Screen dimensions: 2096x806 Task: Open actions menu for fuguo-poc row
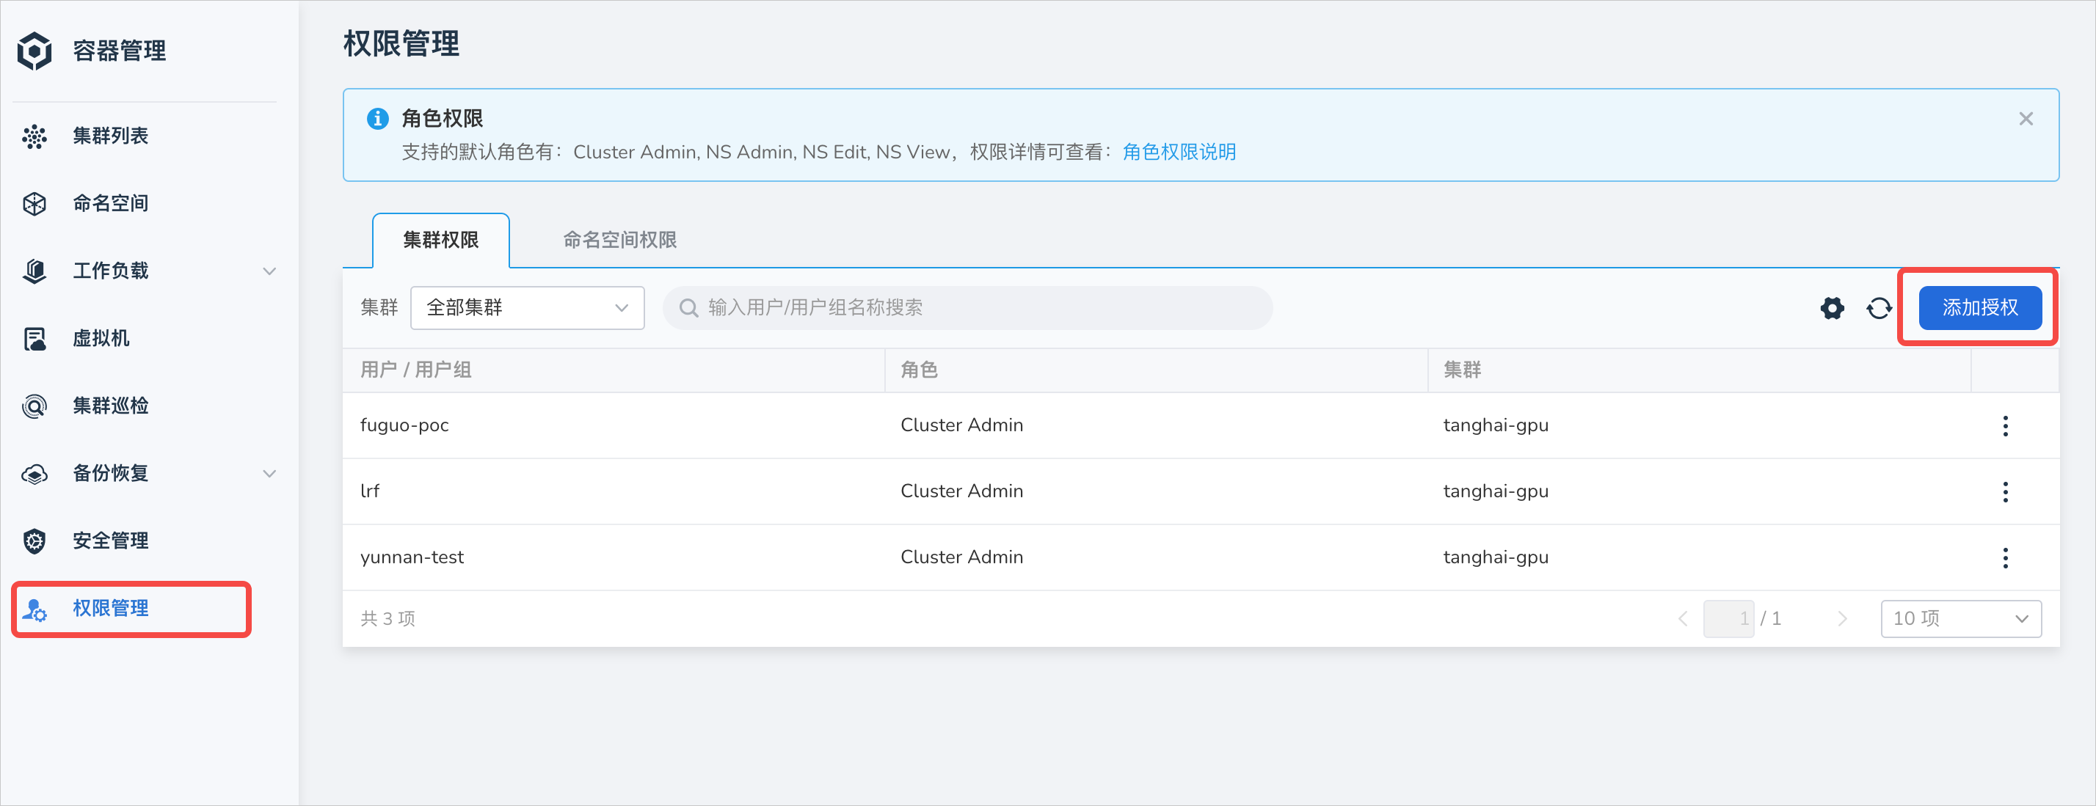pos(2005,425)
